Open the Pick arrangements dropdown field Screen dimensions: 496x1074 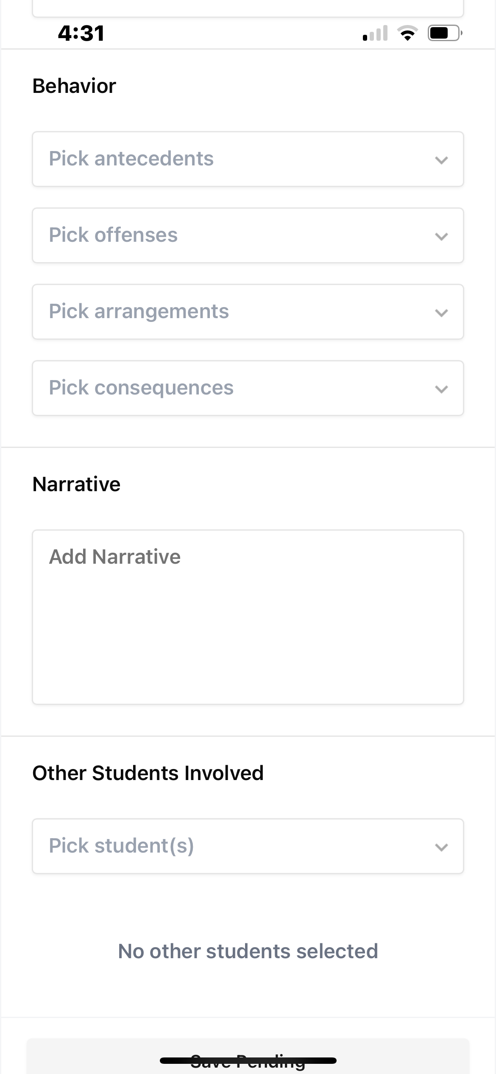[237, 312]
